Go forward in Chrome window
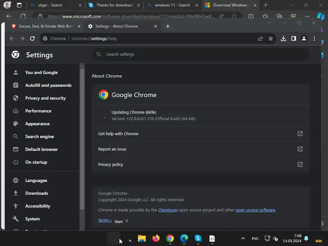 coord(22,38)
